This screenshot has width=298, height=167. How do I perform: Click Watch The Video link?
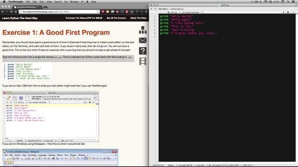pos(138,18)
